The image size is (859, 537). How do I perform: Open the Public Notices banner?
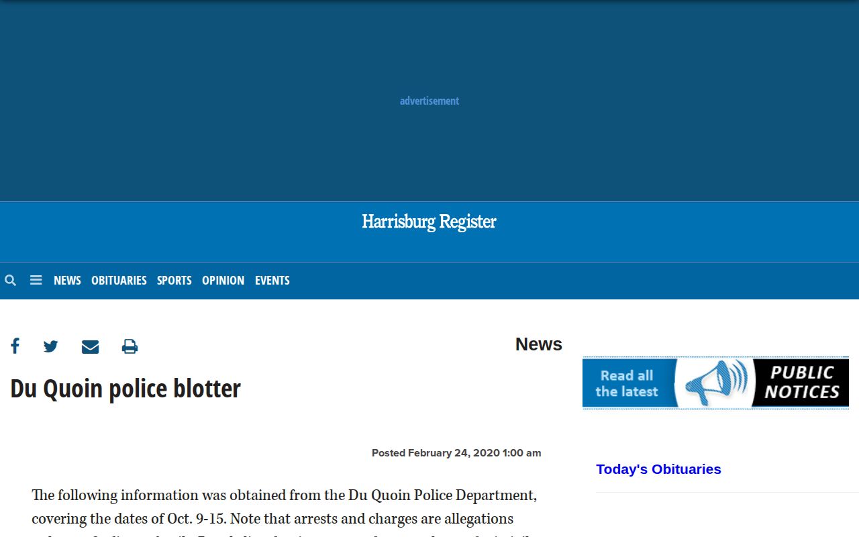(x=715, y=383)
